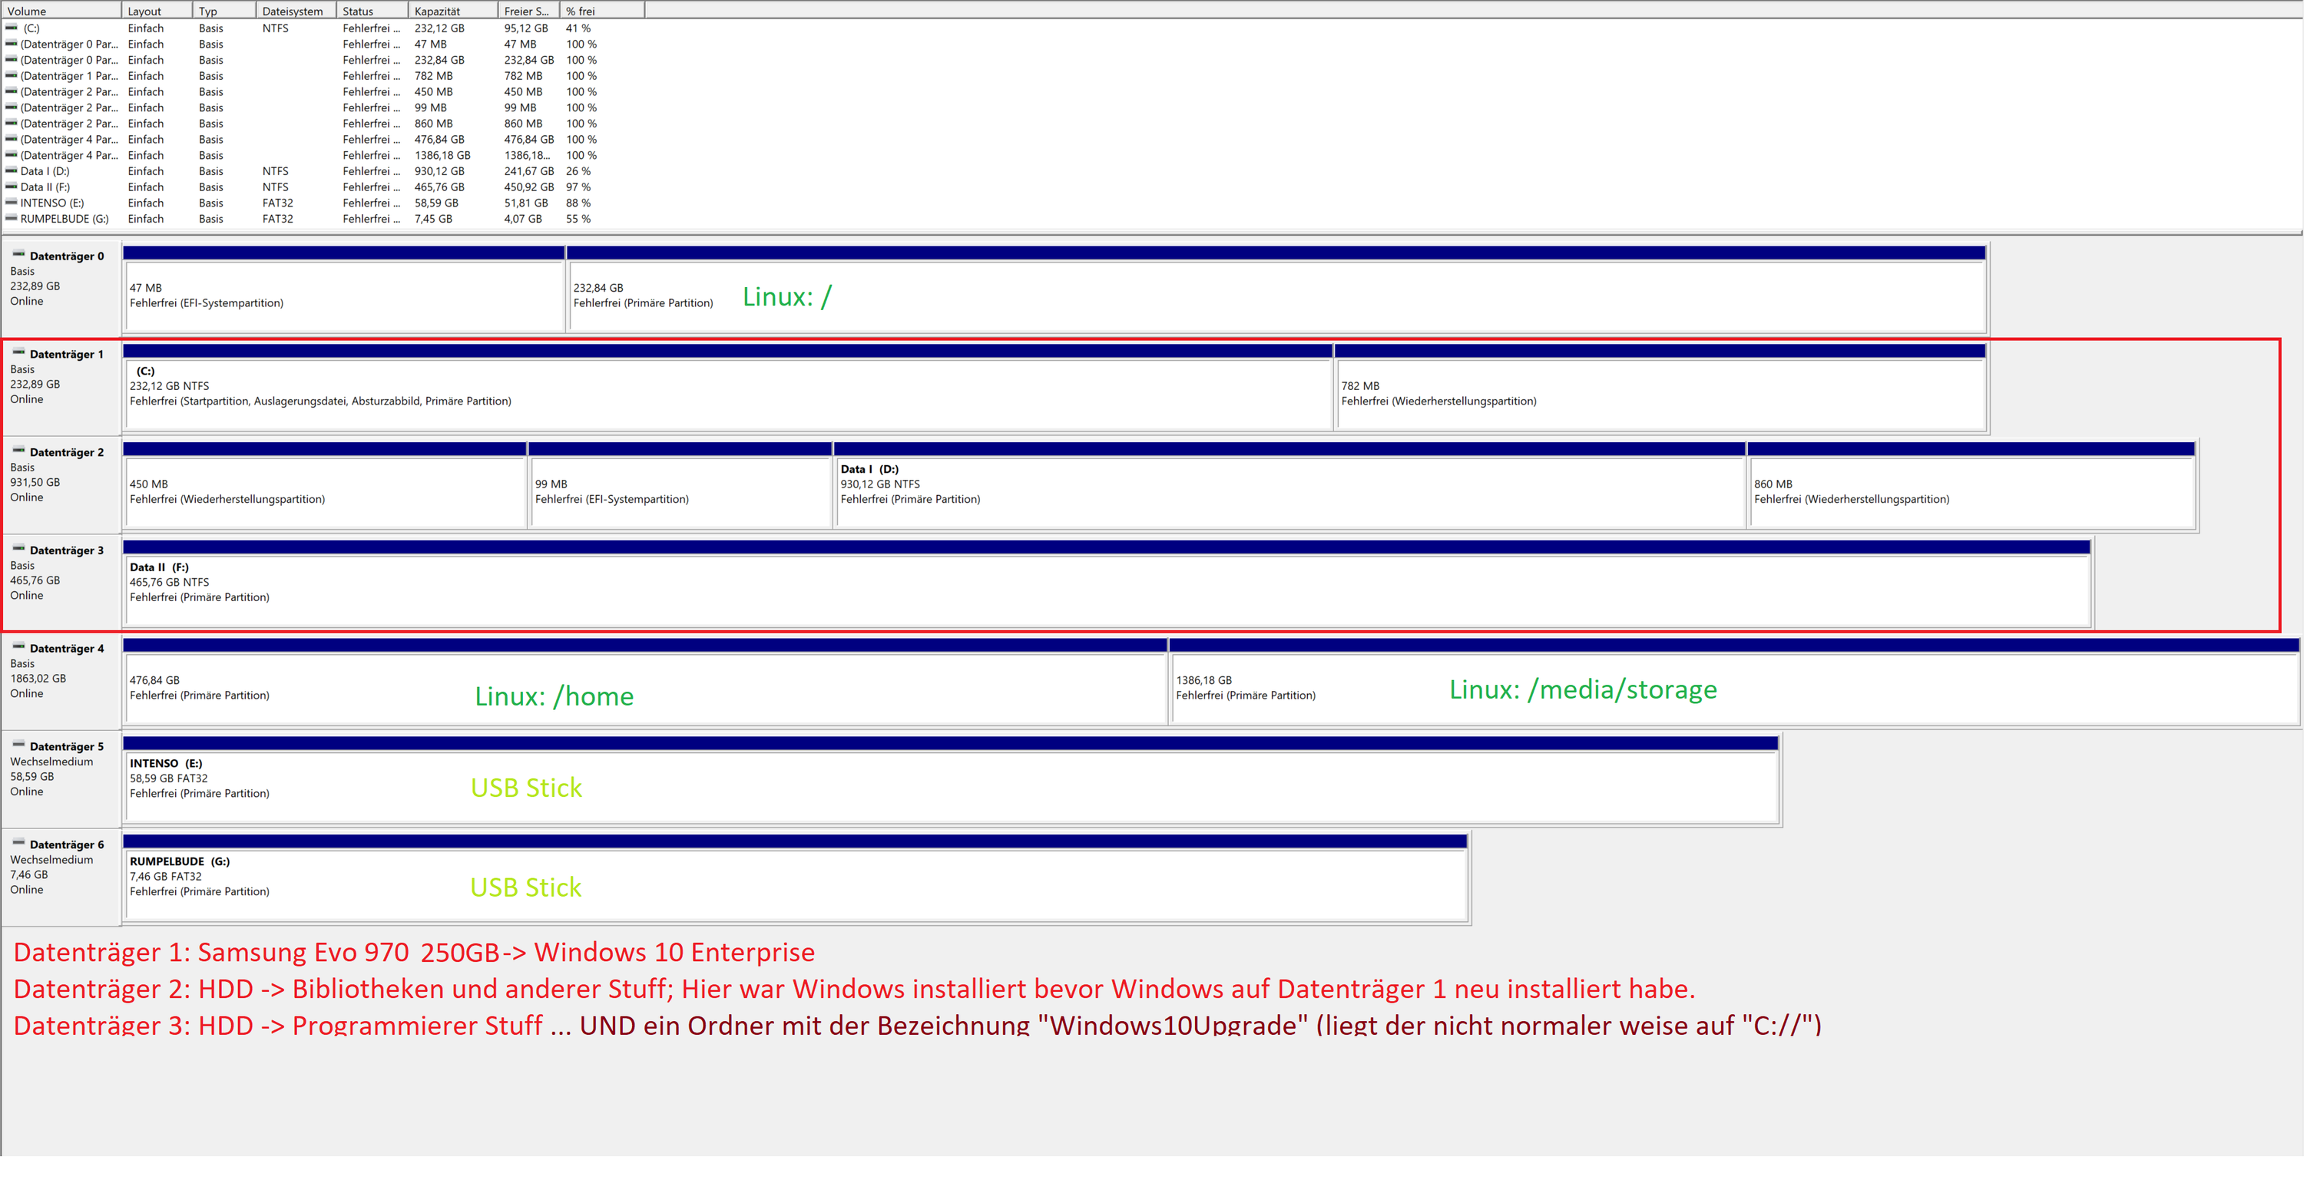This screenshot has height=1183, width=2304.
Task: Click the drive icon beside INTENSO (E:) in list
Action: [12, 203]
